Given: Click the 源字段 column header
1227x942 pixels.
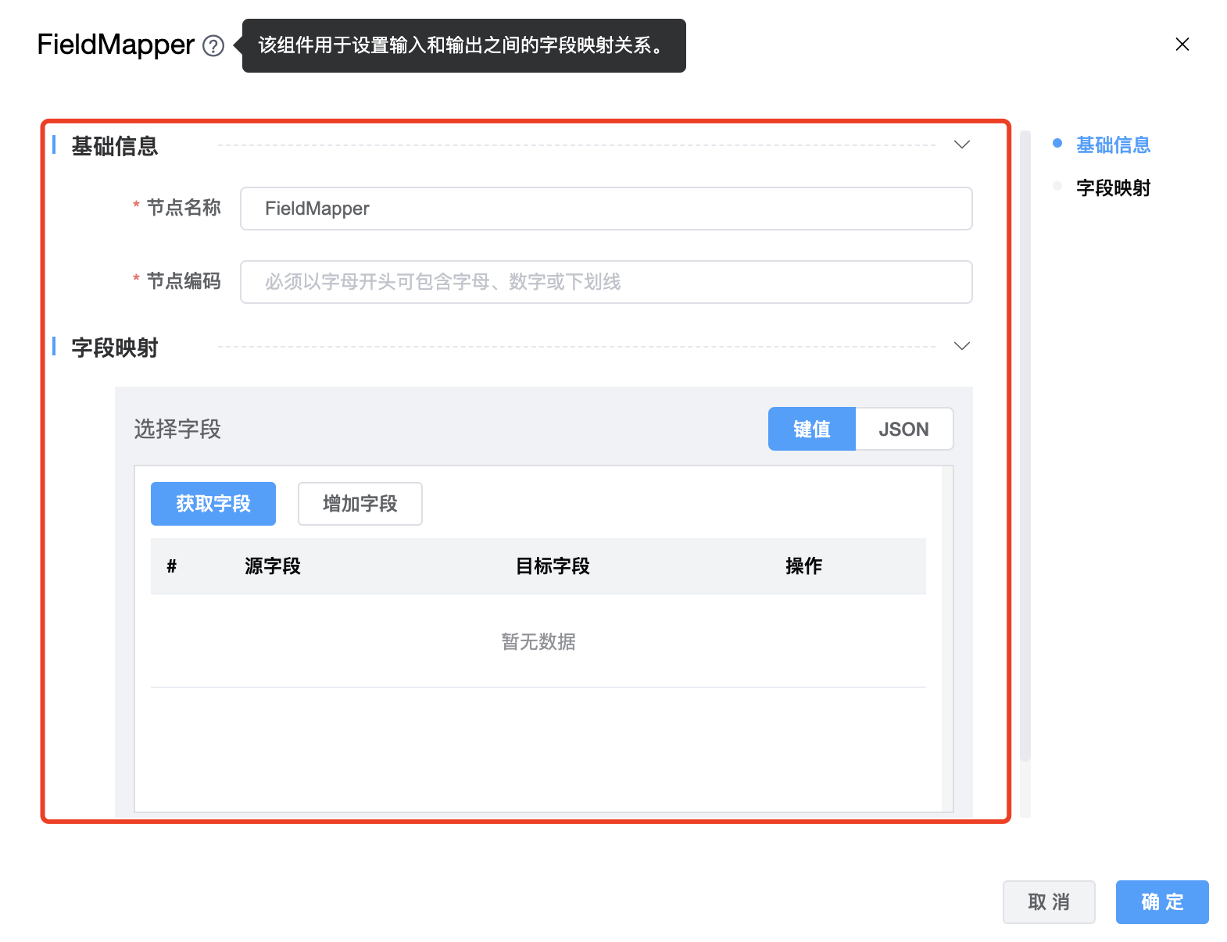Looking at the screenshot, I should [273, 566].
